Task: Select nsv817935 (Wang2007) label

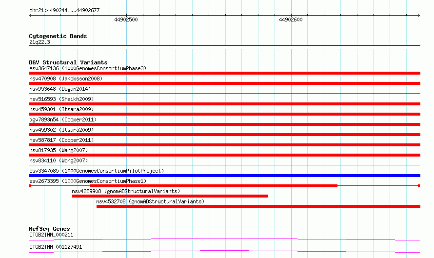Action: pos(59,150)
